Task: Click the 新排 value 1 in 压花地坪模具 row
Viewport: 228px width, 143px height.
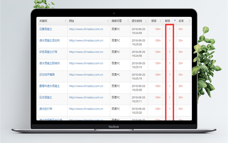Action: 170,75
